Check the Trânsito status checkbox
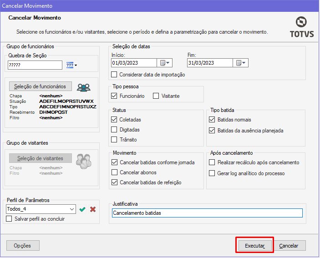 point(114,140)
